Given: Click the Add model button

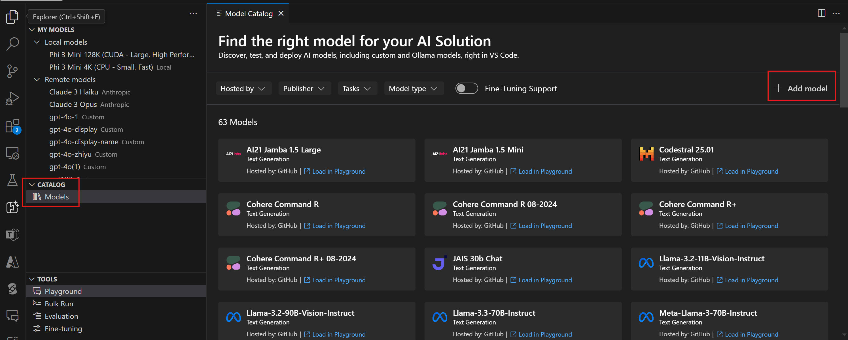Looking at the screenshot, I should pos(802,88).
